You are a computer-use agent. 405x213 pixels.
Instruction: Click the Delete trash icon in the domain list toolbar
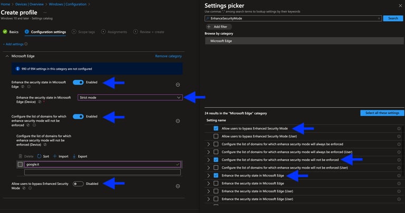coord(21,156)
